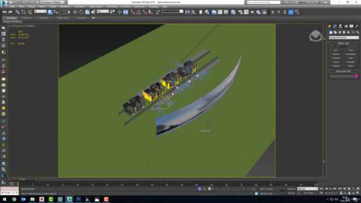Select the Cameras category icon
The image size is (361, 203).
pyautogui.click(x=344, y=33)
